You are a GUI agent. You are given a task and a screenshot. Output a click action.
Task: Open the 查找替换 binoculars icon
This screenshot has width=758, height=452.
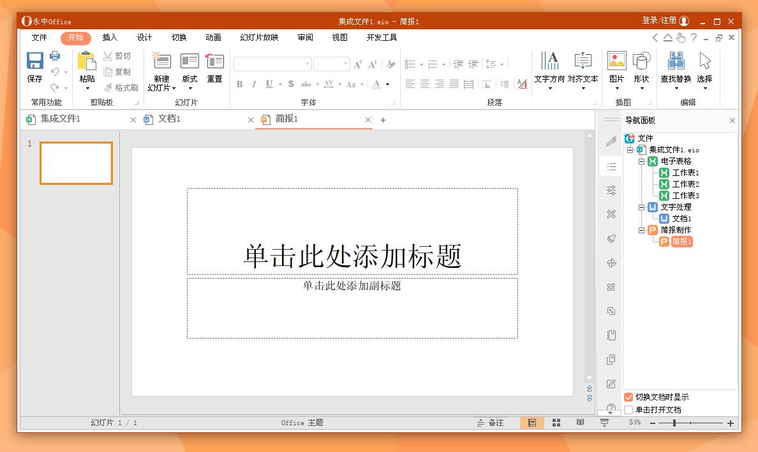coord(676,61)
